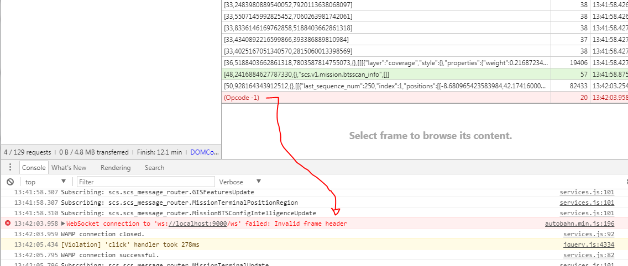Open the Rendering drawer tab
This screenshot has height=266, width=628.
116,168
